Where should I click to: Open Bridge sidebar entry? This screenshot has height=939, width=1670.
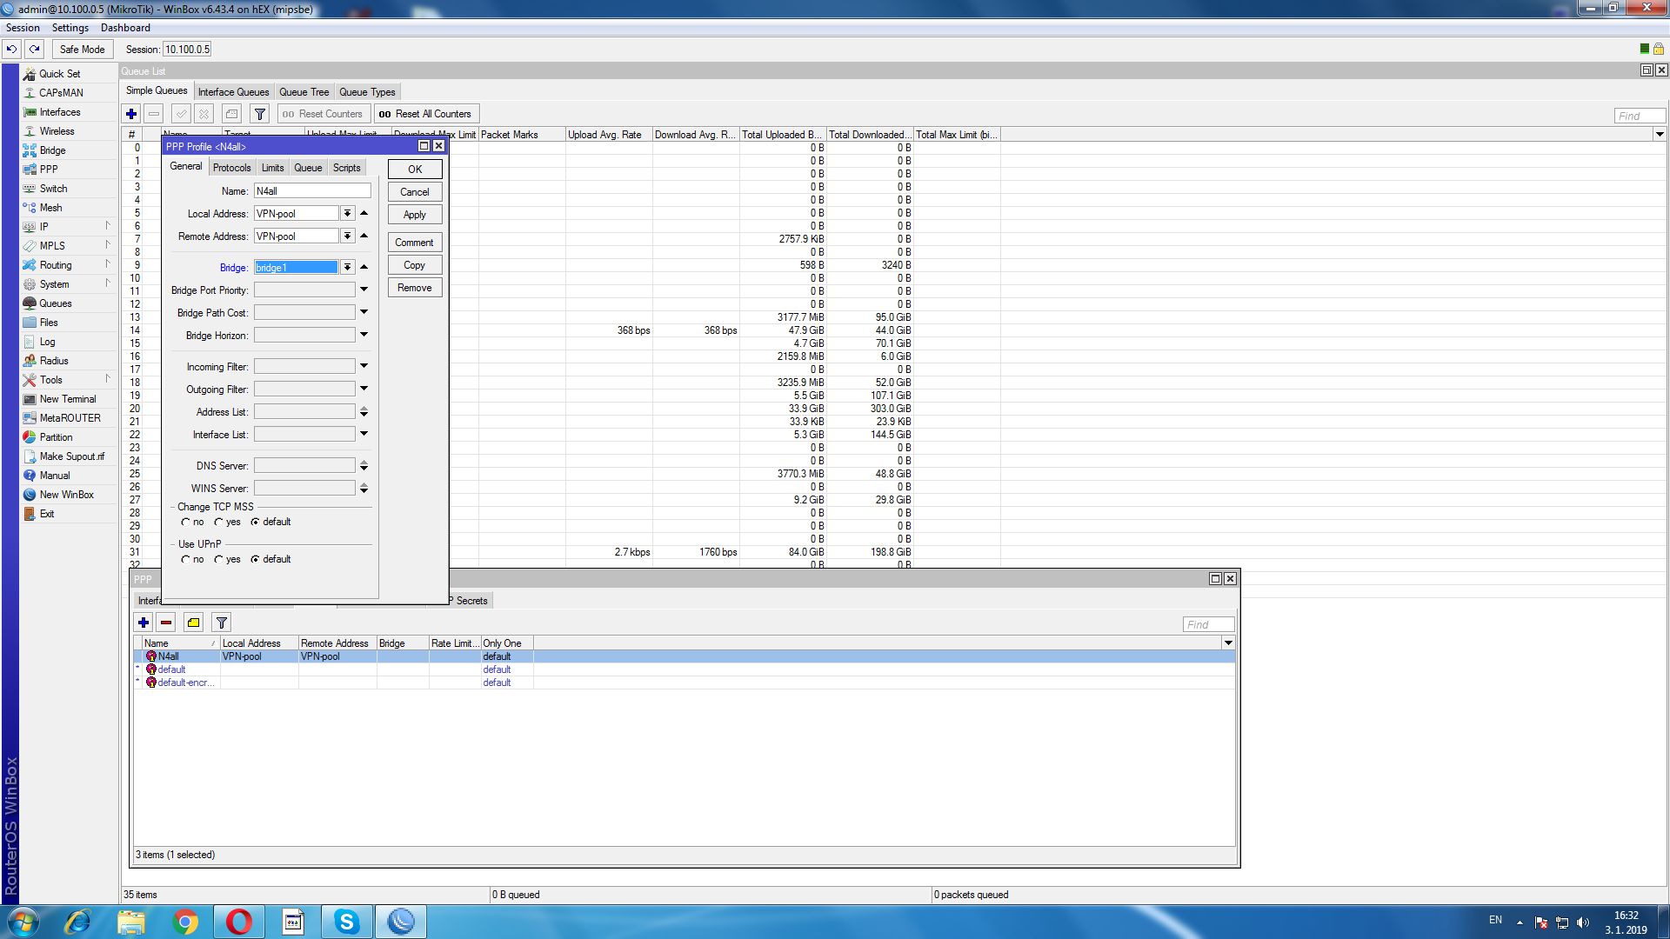click(52, 150)
